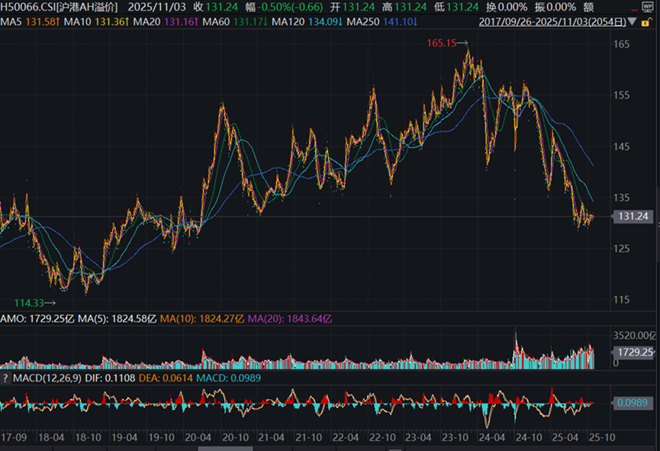This screenshot has height=451, width=660.
Task: Select the MA120 134.09 indicator label
Action: tap(307, 21)
